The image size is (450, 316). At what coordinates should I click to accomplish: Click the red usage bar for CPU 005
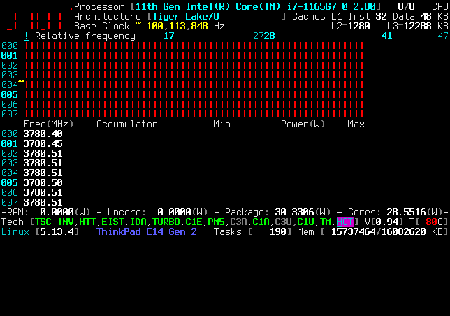[194, 94]
